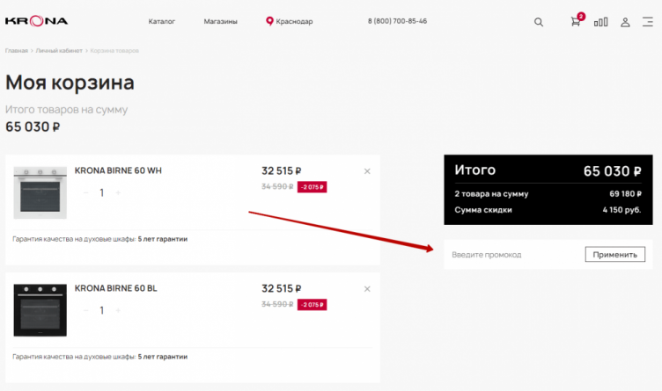Click the -2 075 ₽ badge for BIRNE 60 WH

pos(312,187)
